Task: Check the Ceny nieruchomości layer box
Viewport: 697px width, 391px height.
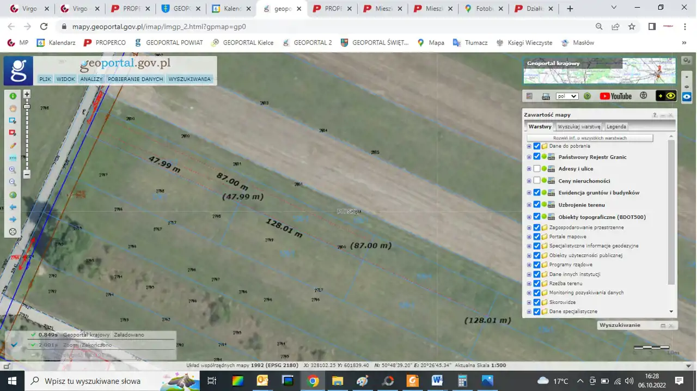Action: (x=537, y=181)
